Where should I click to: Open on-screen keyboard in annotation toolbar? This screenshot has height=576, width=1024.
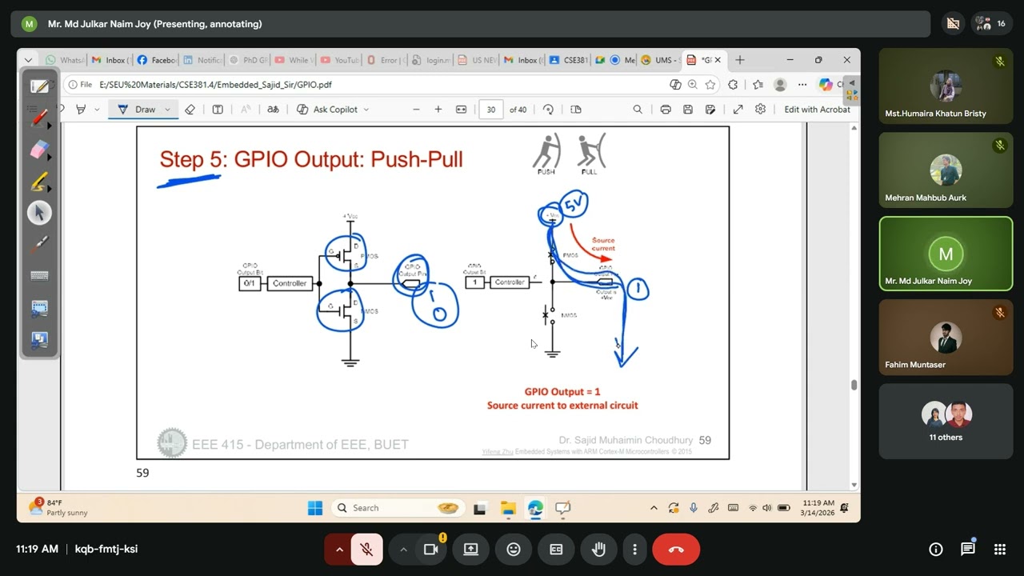tap(39, 276)
